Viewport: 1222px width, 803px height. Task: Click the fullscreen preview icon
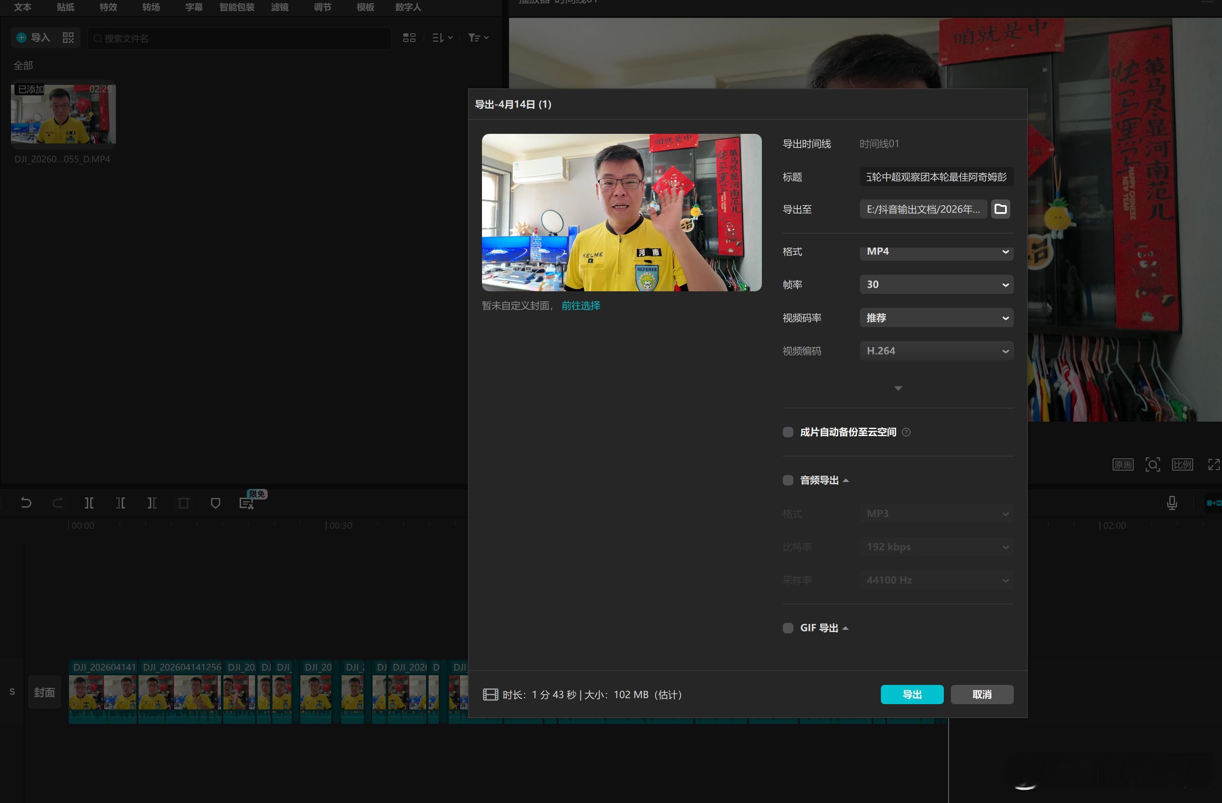1214,464
